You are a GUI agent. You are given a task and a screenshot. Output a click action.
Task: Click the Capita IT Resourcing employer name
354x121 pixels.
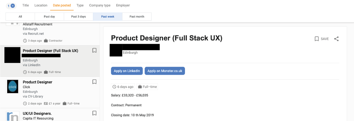click(38, 118)
